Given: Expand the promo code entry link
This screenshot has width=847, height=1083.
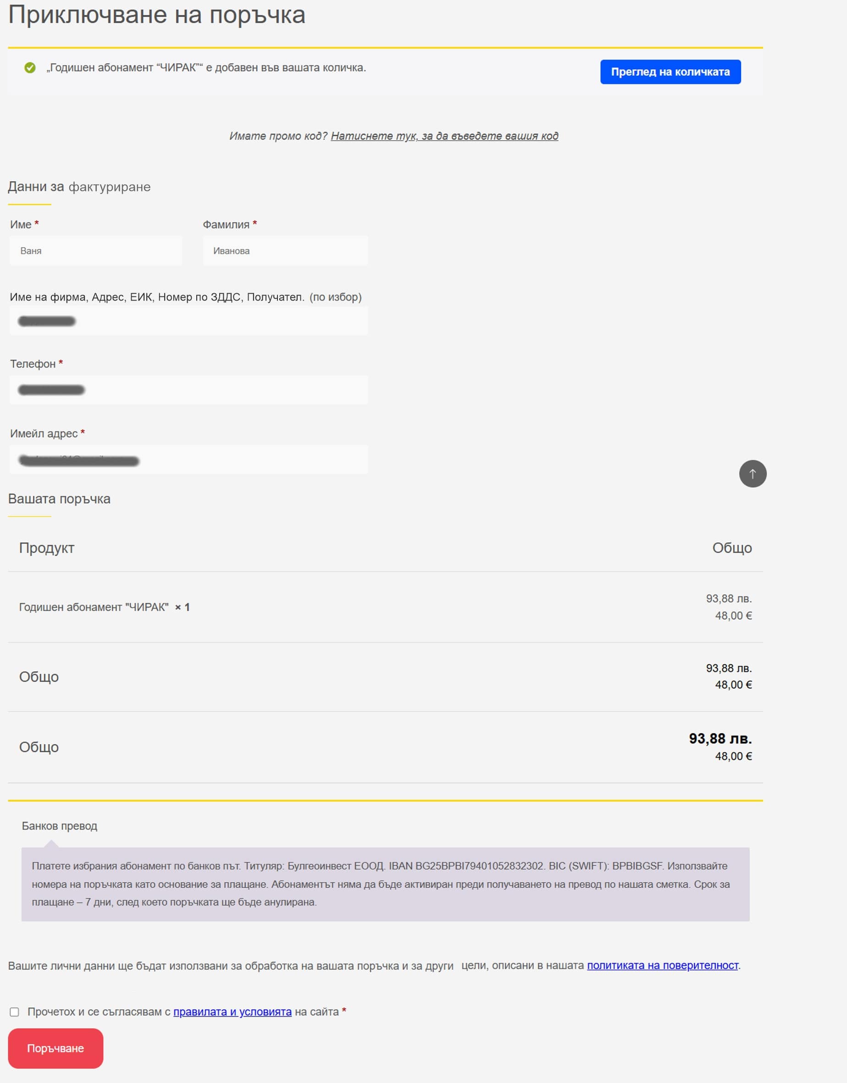Looking at the screenshot, I should (444, 136).
